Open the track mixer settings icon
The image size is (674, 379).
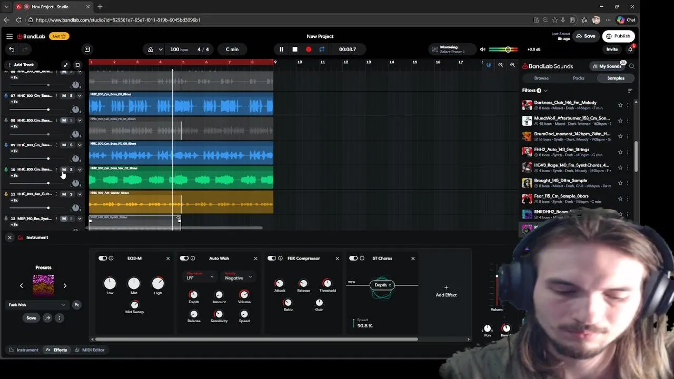[x=78, y=65]
